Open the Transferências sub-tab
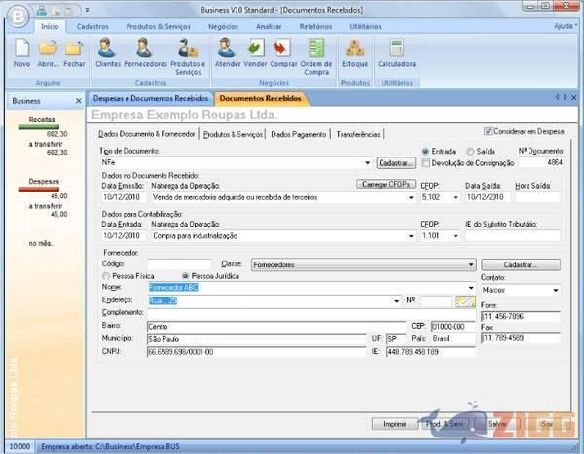Screen dimensions: 584x454 [x=358, y=135]
